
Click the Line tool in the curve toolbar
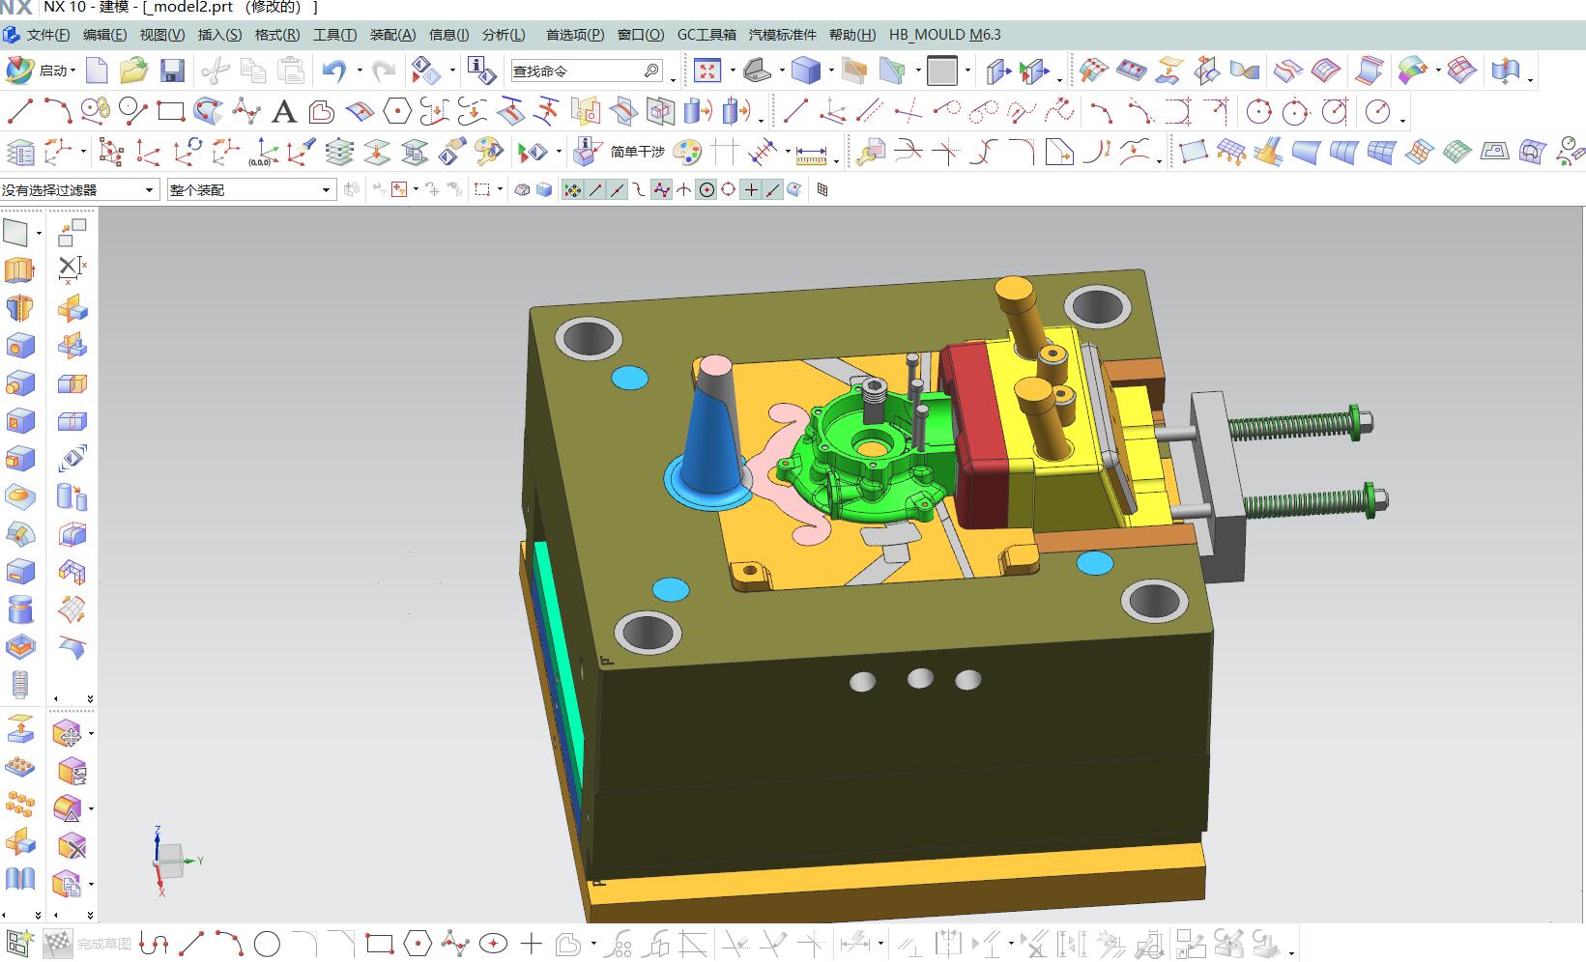(19, 112)
